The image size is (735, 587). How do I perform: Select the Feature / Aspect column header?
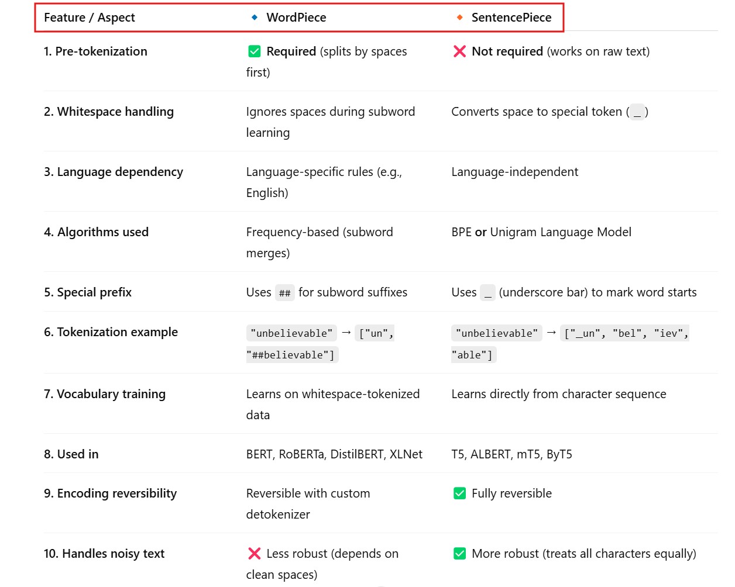pyautogui.click(x=90, y=18)
